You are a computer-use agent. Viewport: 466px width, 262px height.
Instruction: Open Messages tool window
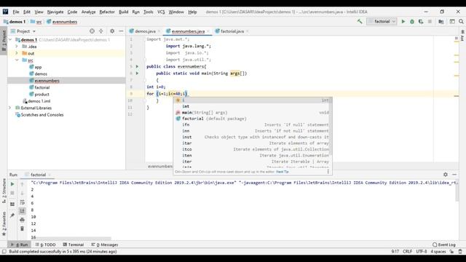(105, 245)
